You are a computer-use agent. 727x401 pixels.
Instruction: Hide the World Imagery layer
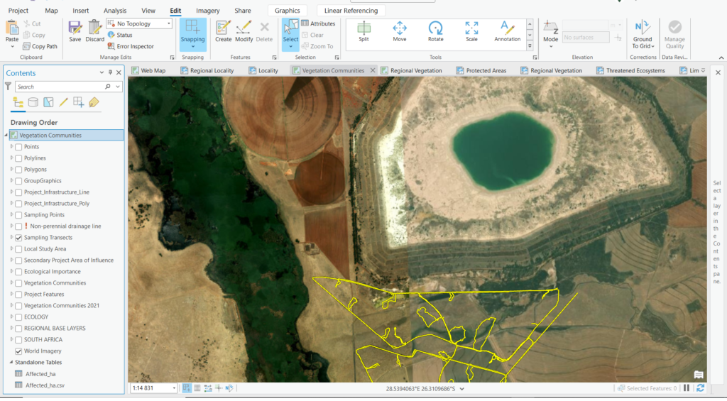click(x=18, y=351)
